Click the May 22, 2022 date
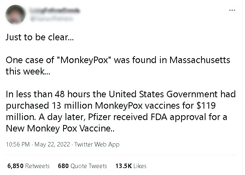 point(51,144)
